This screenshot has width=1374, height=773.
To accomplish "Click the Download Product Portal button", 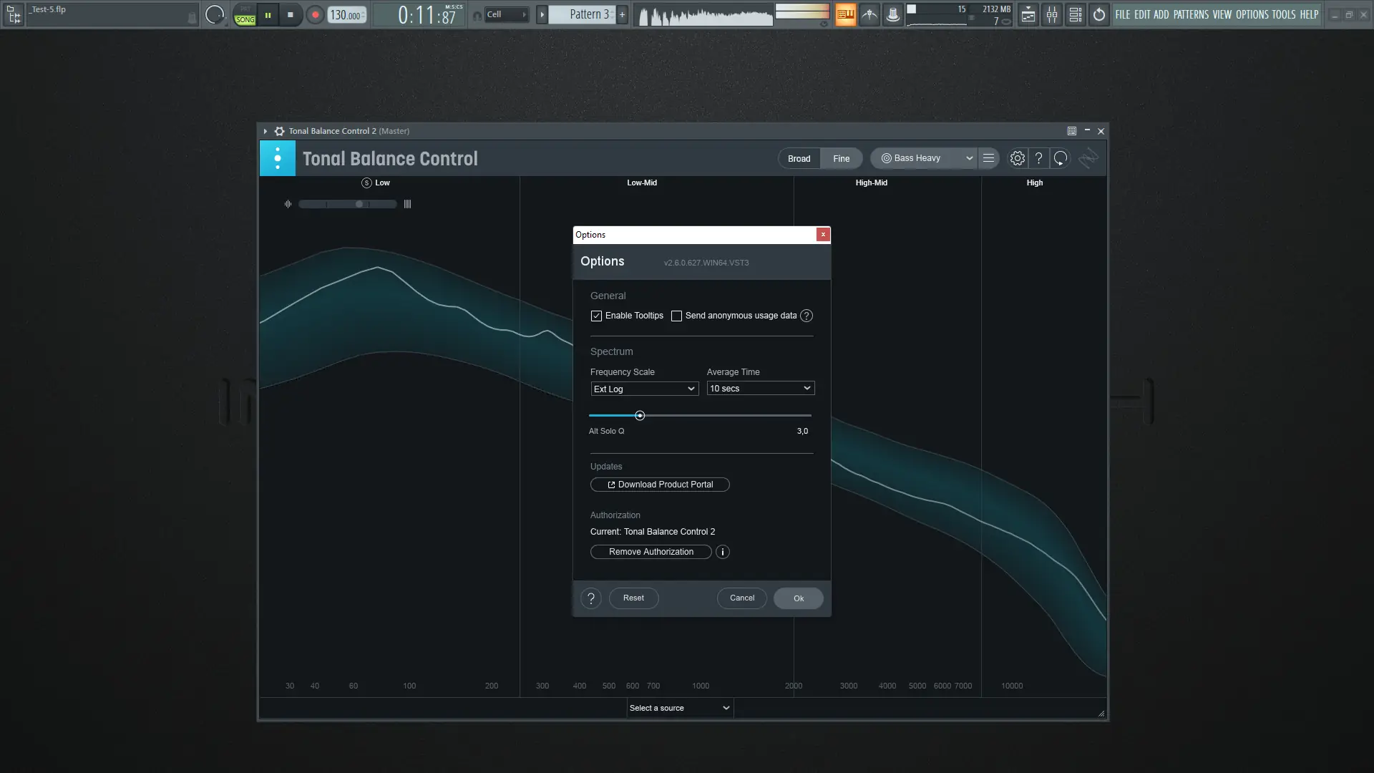I will [x=659, y=485].
